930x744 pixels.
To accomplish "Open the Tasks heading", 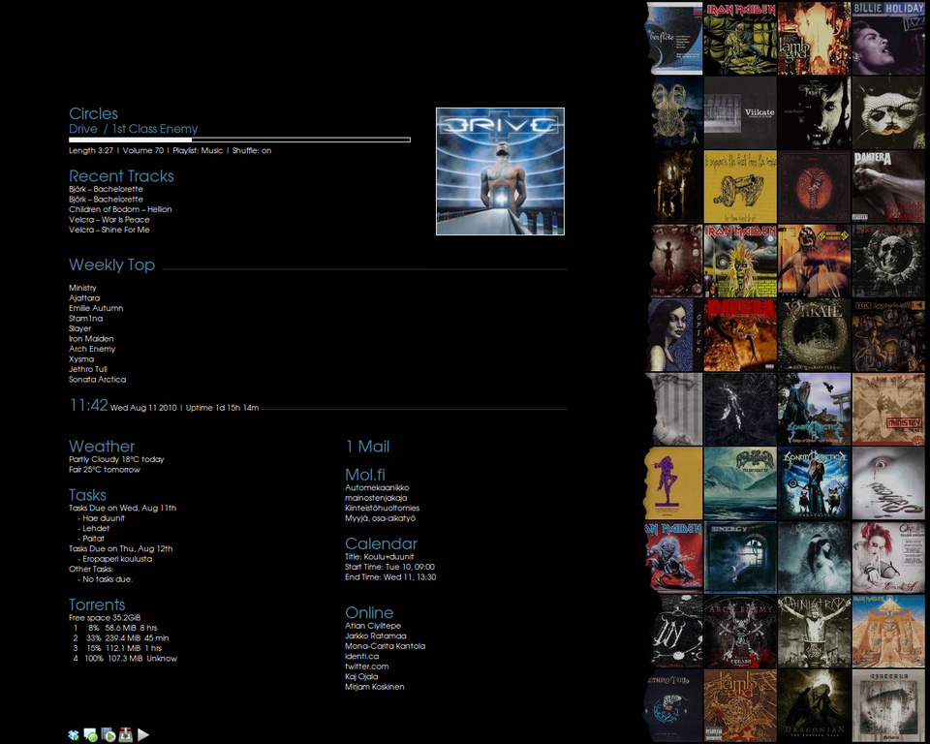I will 87,495.
